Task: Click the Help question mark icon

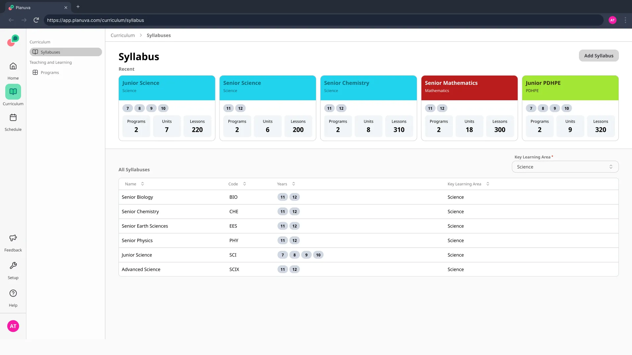Action: click(13, 293)
